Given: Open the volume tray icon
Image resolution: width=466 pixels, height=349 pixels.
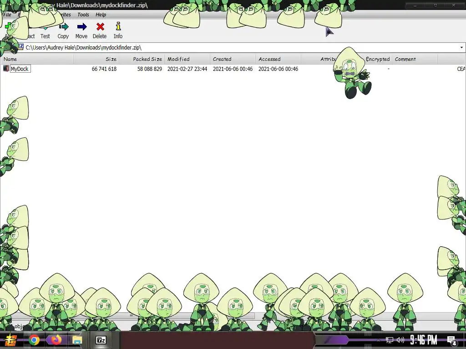Looking at the screenshot, I should click(x=400, y=340).
